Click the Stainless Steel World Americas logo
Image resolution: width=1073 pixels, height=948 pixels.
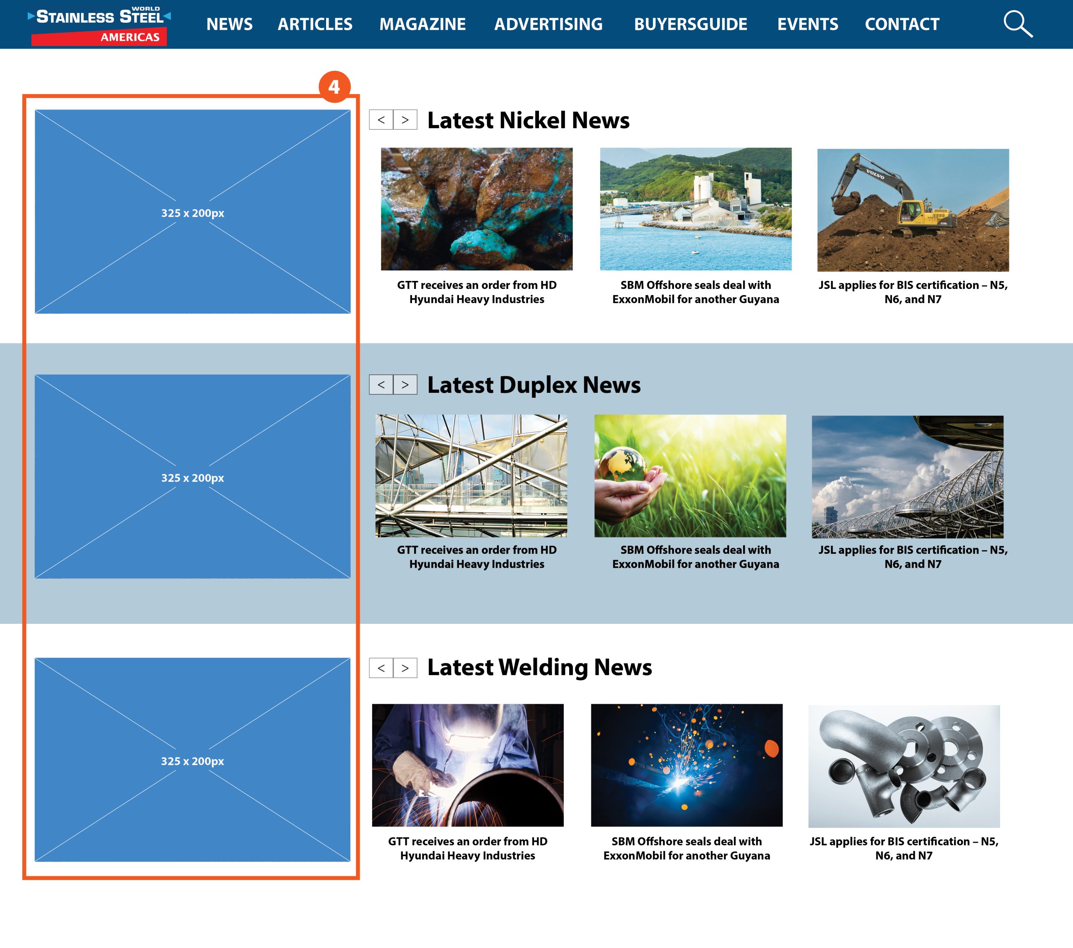pyautogui.click(x=99, y=26)
